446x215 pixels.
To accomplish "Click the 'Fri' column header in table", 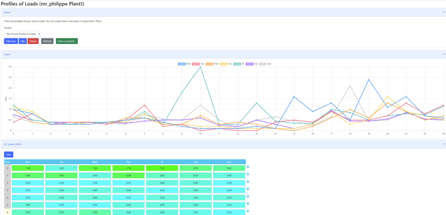I will (162, 162).
